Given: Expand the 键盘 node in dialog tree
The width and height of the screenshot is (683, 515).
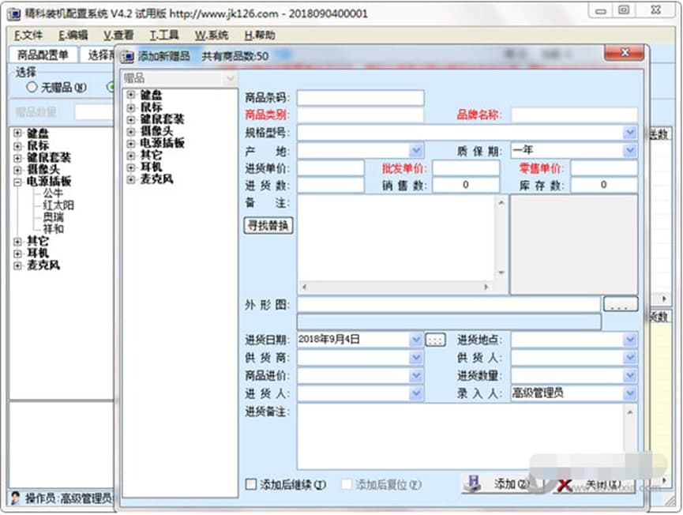Looking at the screenshot, I should [x=130, y=95].
